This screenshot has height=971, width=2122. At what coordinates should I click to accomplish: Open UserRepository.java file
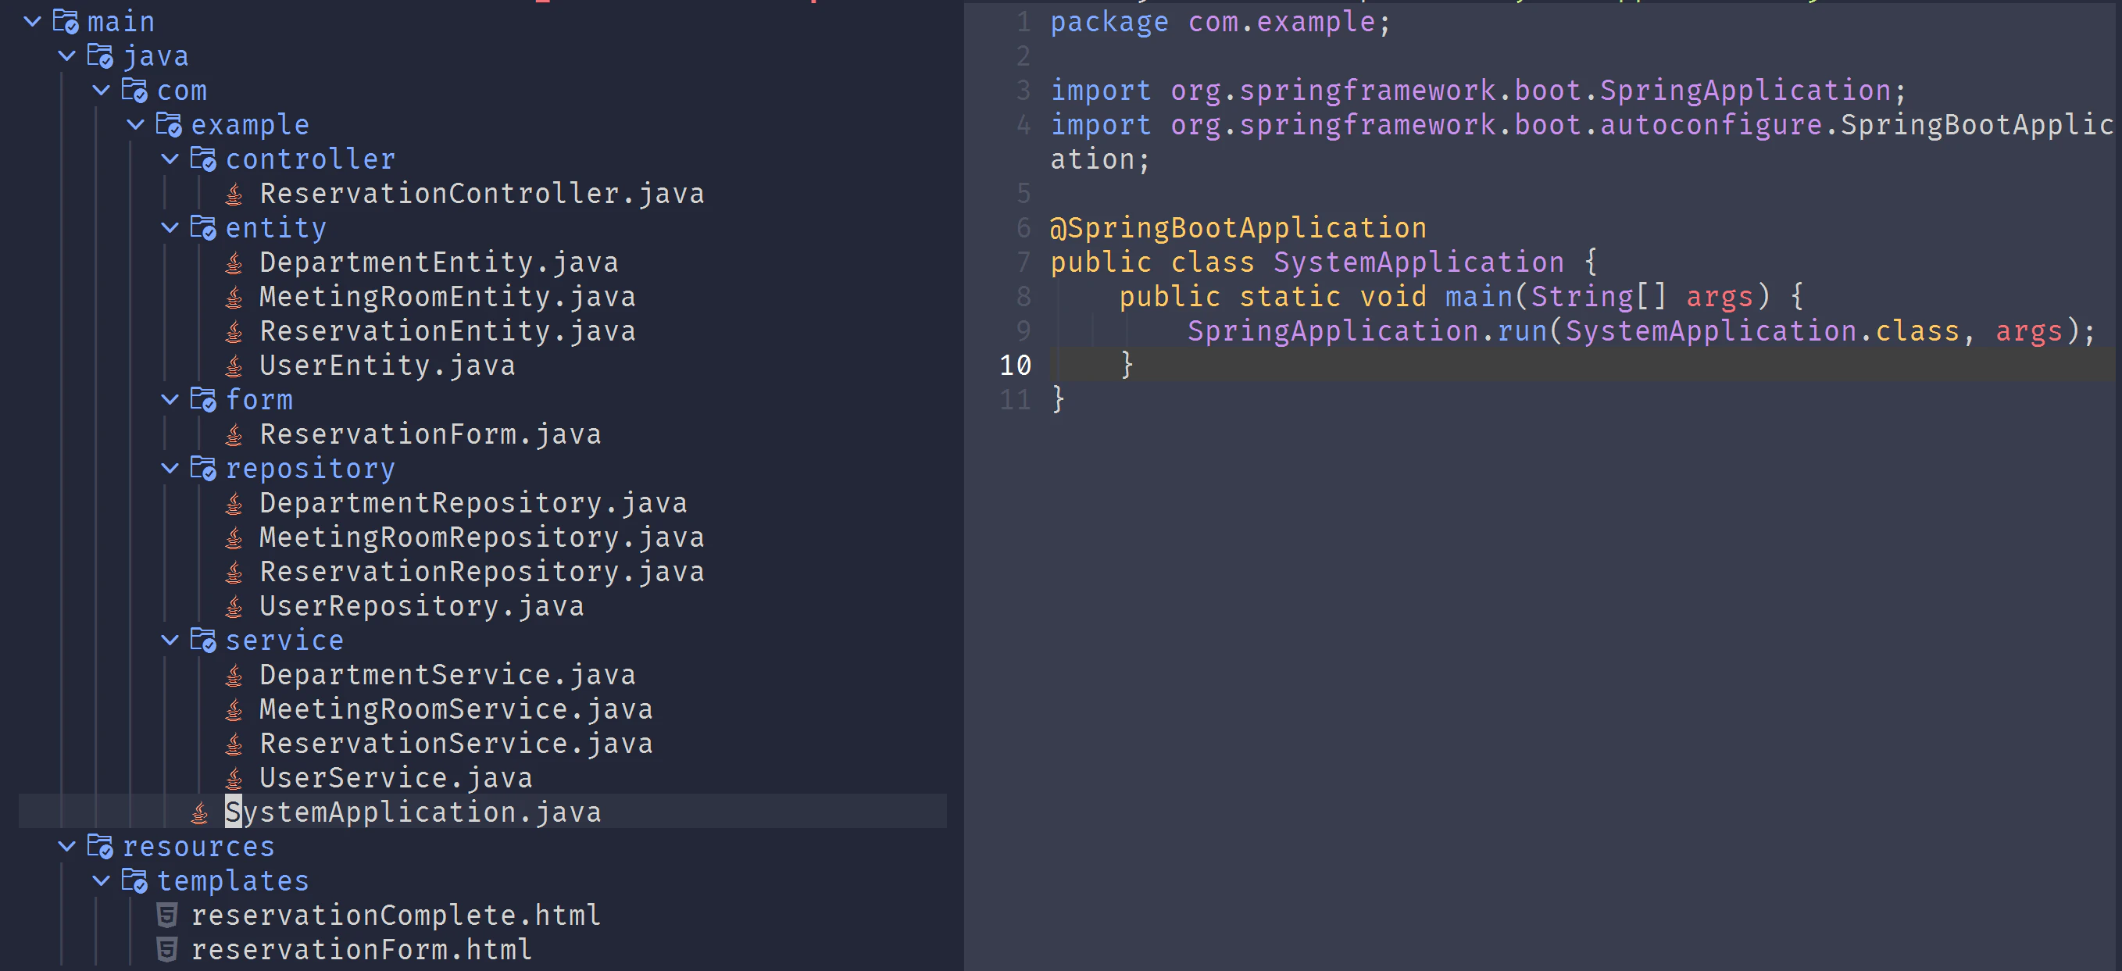point(422,606)
